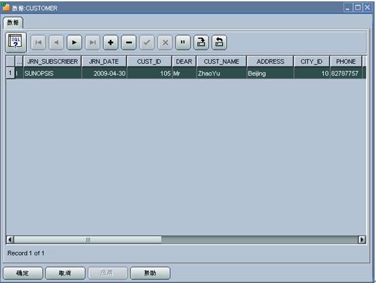Click the CUSTOMER window title icon

point(6,7)
